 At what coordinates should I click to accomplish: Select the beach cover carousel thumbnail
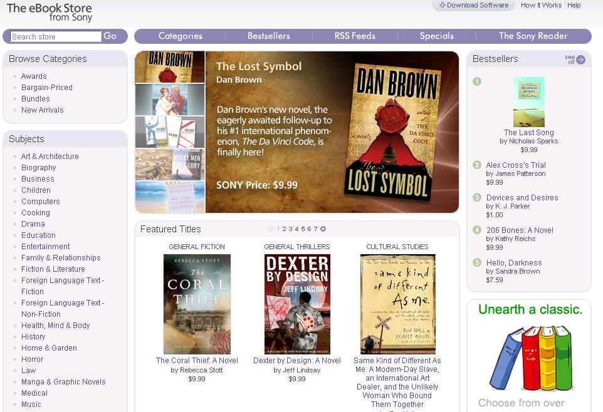pos(170,197)
